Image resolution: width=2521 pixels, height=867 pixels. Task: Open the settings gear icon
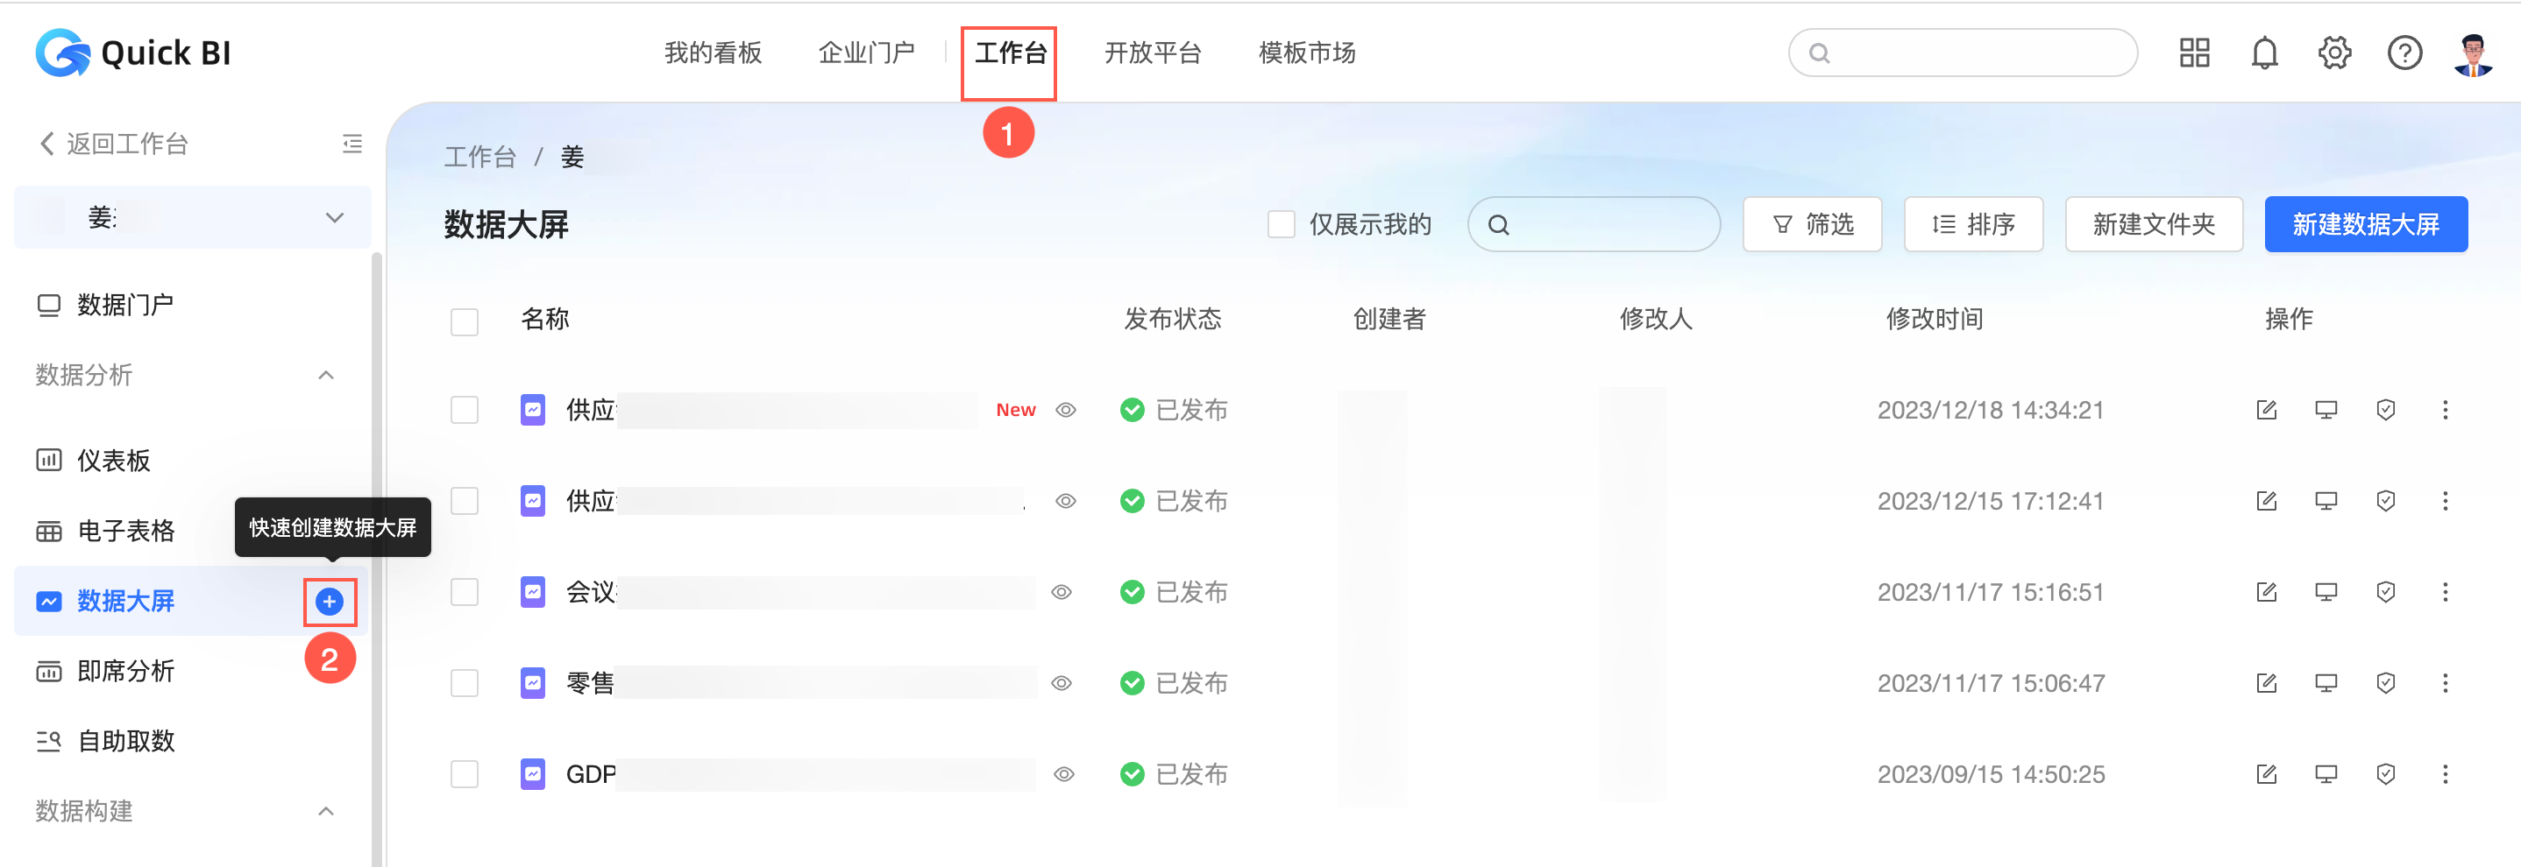tap(2335, 53)
